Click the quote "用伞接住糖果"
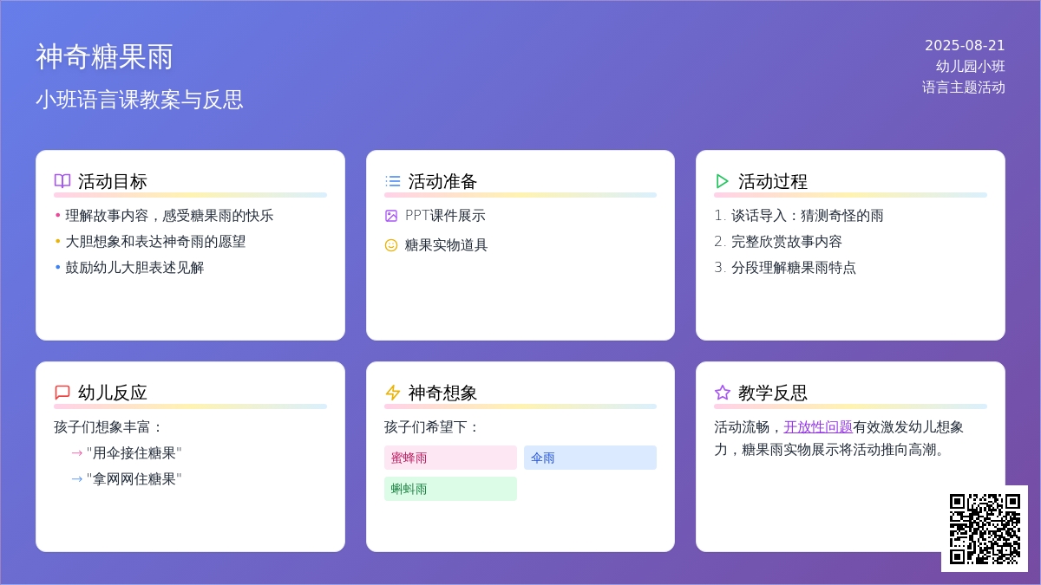Viewport: 1041px width, 585px height. click(134, 453)
